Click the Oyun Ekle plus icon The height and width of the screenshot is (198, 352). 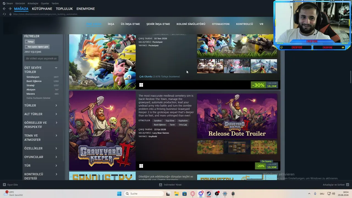tap(4, 185)
